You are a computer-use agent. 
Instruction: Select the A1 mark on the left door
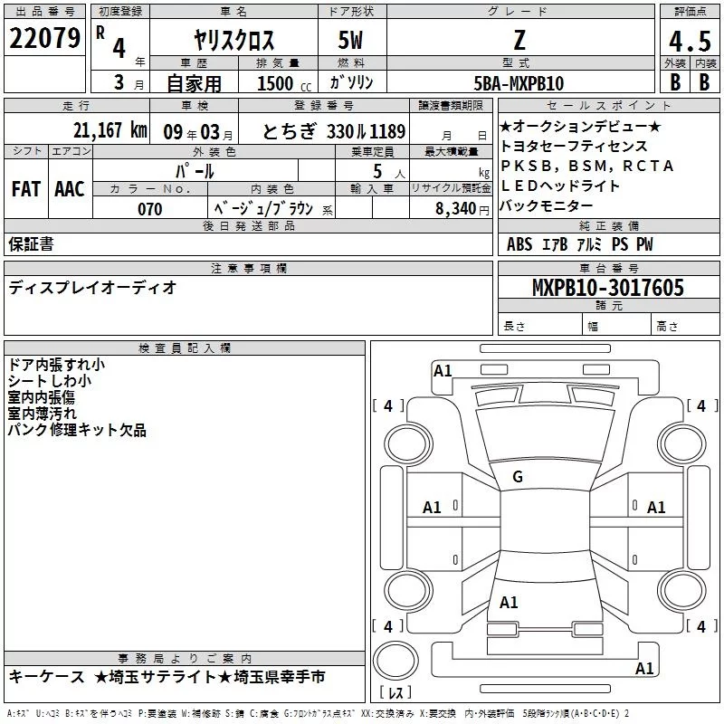[433, 508]
